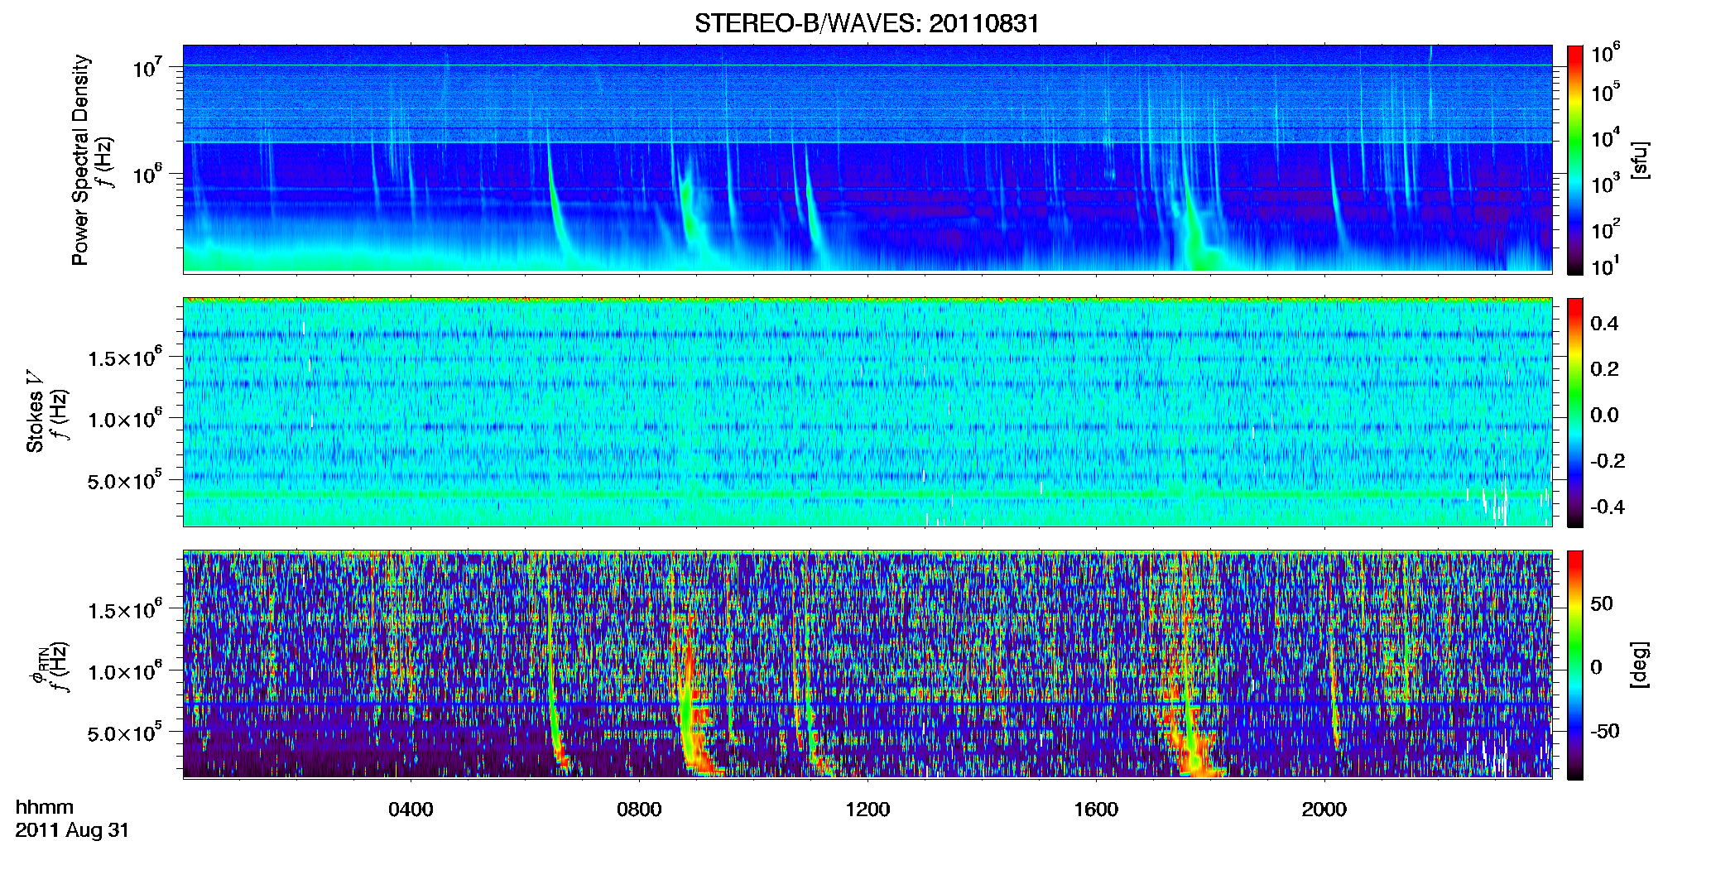The image size is (1735, 894).
Task: Click the 0.4 value on the Stokes V colorbar
Action: (1604, 324)
